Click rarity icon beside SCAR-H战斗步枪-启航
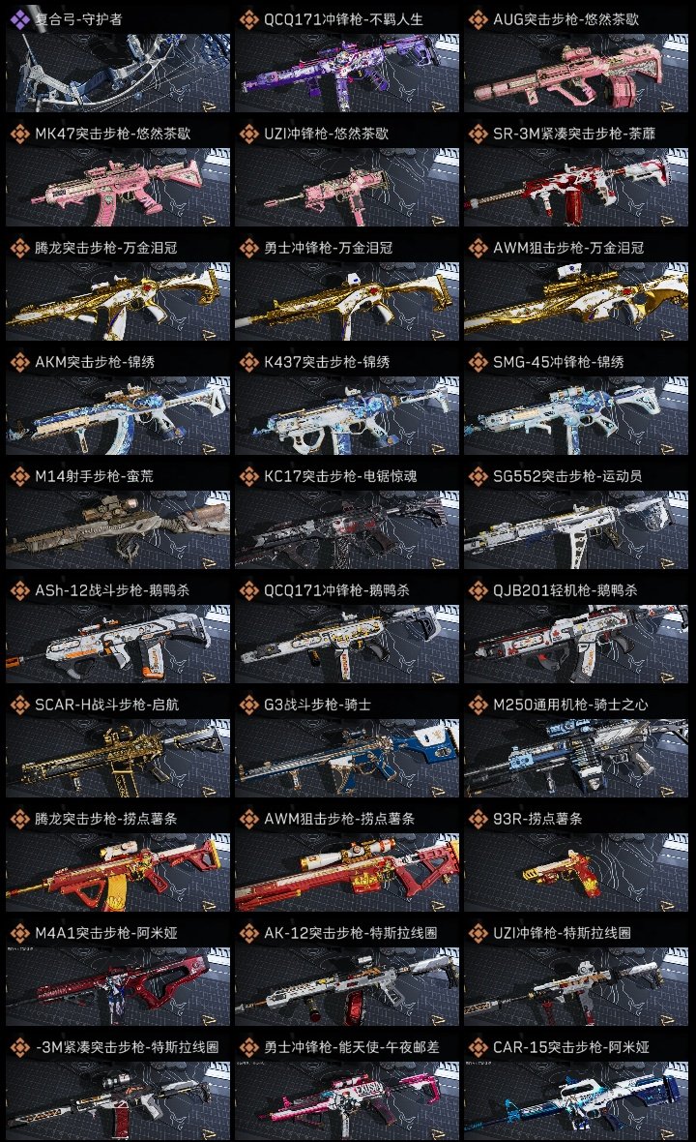The image size is (696, 1142). click(x=19, y=705)
